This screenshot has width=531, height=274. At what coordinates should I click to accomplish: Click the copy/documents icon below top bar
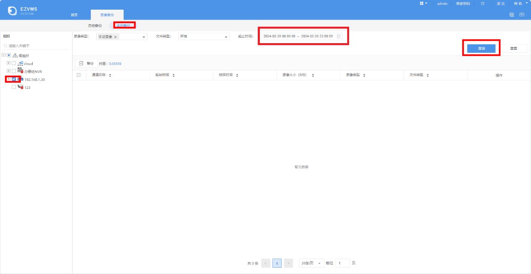[x=512, y=14]
